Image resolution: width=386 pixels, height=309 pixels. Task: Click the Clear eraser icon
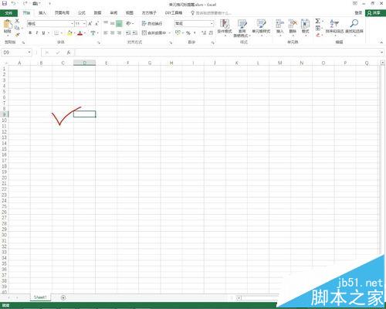pos(318,35)
